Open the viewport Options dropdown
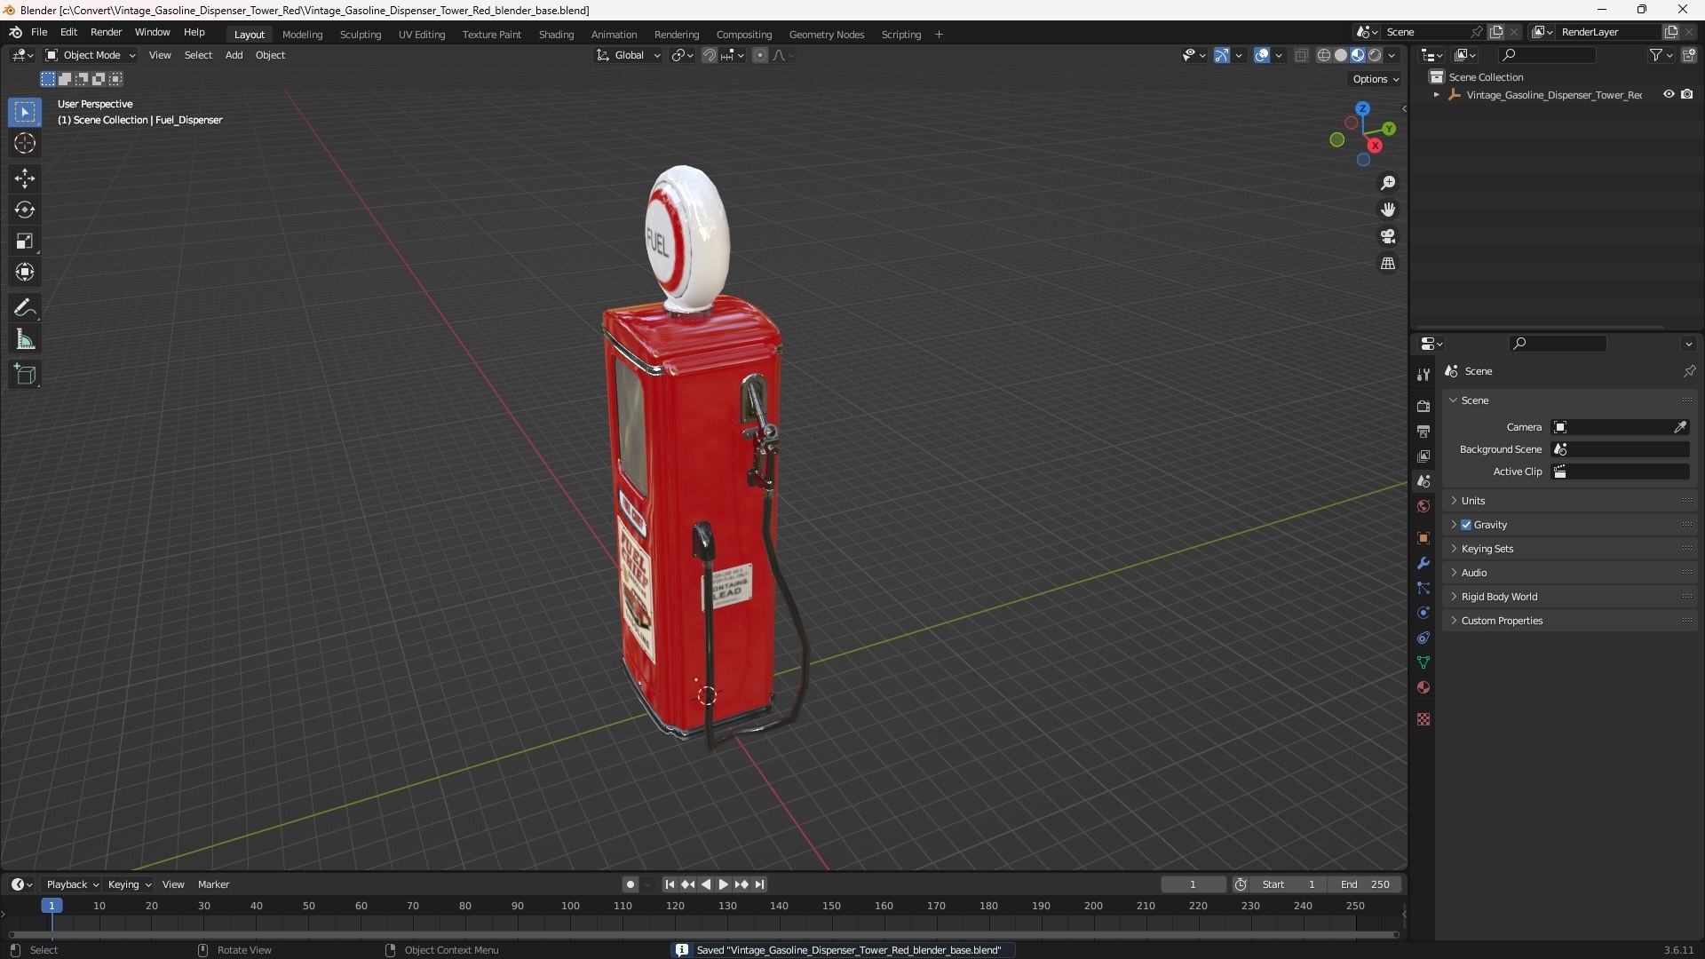 (x=1375, y=79)
